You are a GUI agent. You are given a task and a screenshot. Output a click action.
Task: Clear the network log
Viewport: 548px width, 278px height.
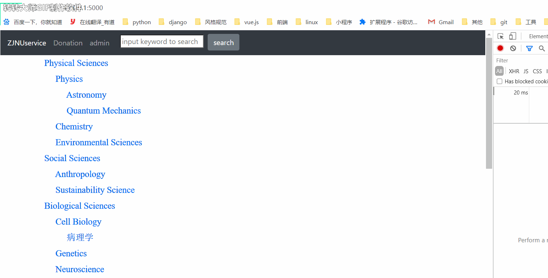tap(513, 48)
